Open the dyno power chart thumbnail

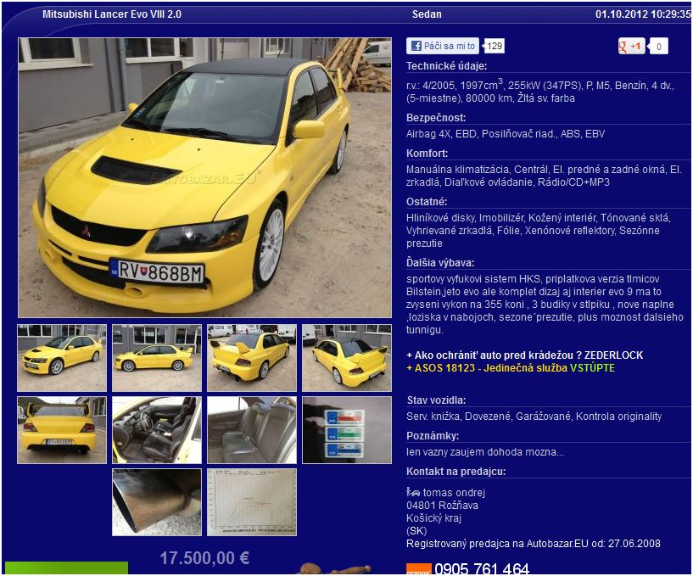[x=252, y=501]
